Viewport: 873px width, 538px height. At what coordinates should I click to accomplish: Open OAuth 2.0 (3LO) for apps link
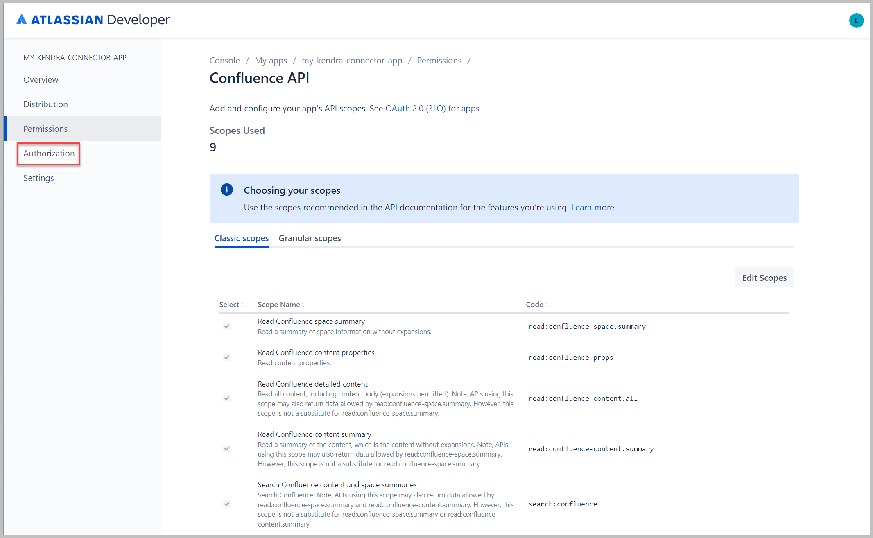[432, 109]
